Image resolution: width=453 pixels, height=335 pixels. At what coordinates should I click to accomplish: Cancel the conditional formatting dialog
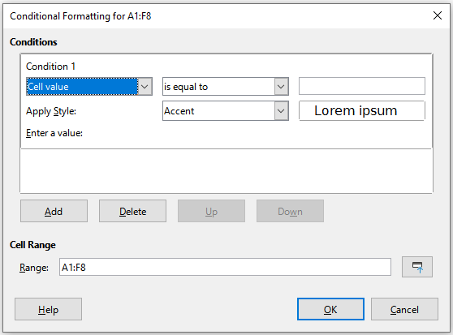[404, 309]
